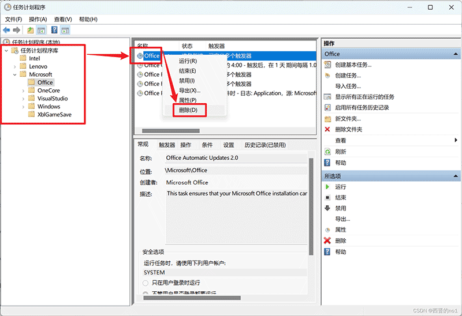Switch to the 历史记录(已禁用) tab
462x316 pixels.
tap(265, 145)
